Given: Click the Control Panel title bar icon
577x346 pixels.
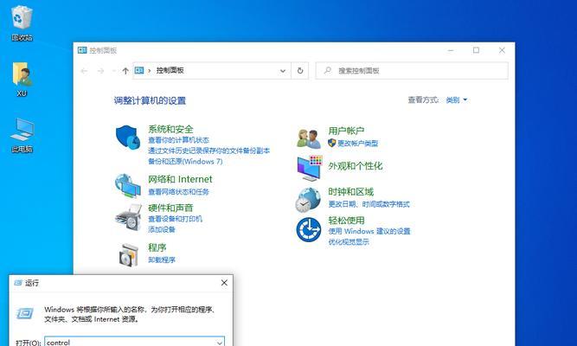Looking at the screenshot, I should tap(82, 50).
